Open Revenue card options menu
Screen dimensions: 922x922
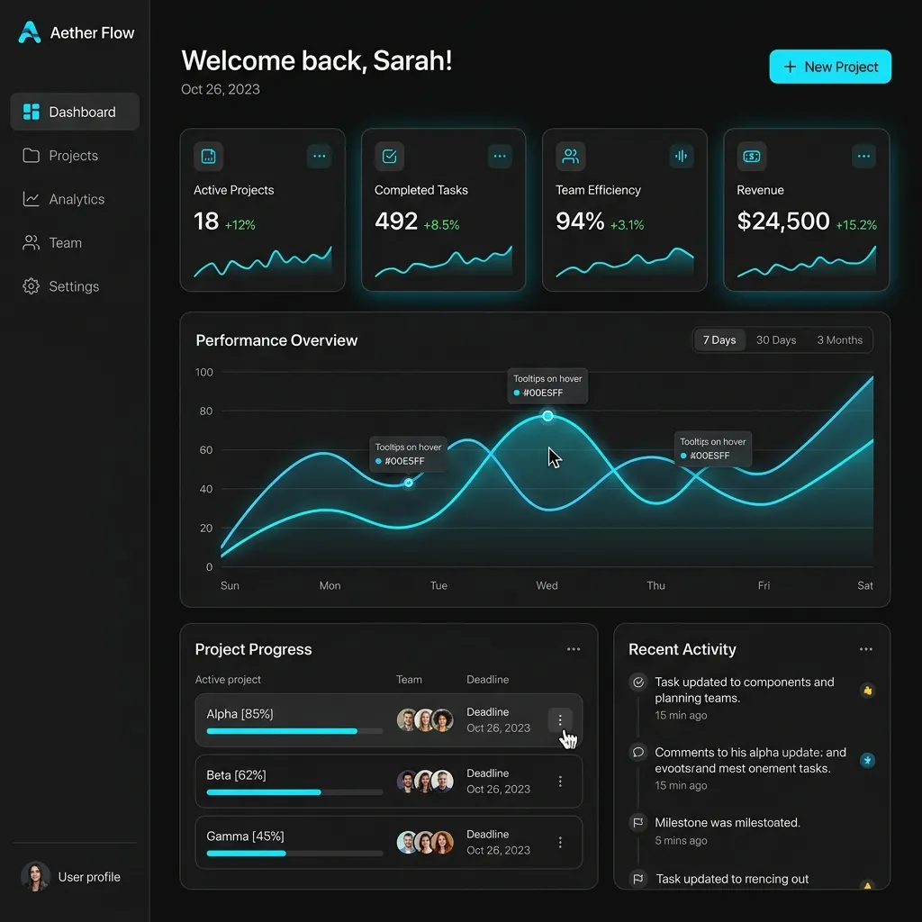(x=863, y=156)
